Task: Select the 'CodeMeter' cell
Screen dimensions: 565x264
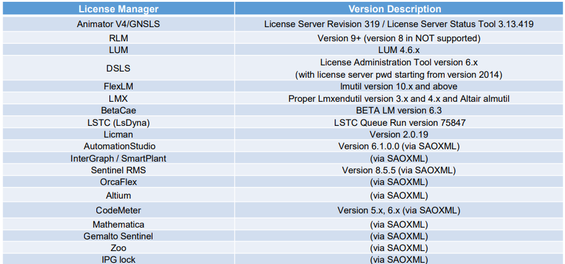Action: (x=119, y=210)
